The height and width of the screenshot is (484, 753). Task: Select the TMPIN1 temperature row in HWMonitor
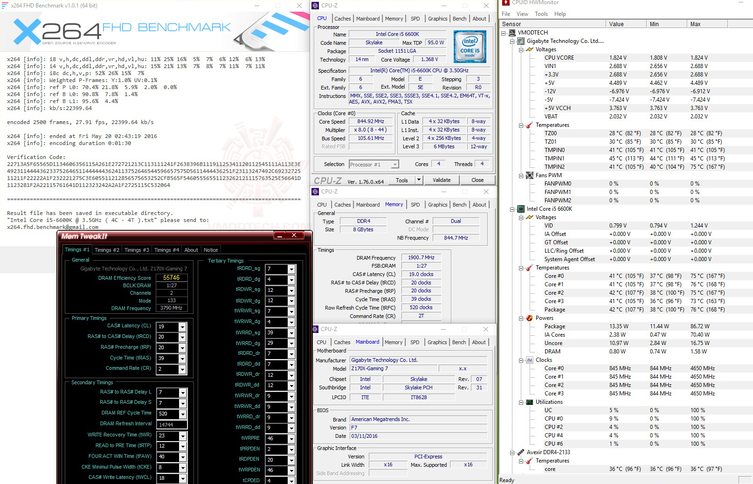627,159
